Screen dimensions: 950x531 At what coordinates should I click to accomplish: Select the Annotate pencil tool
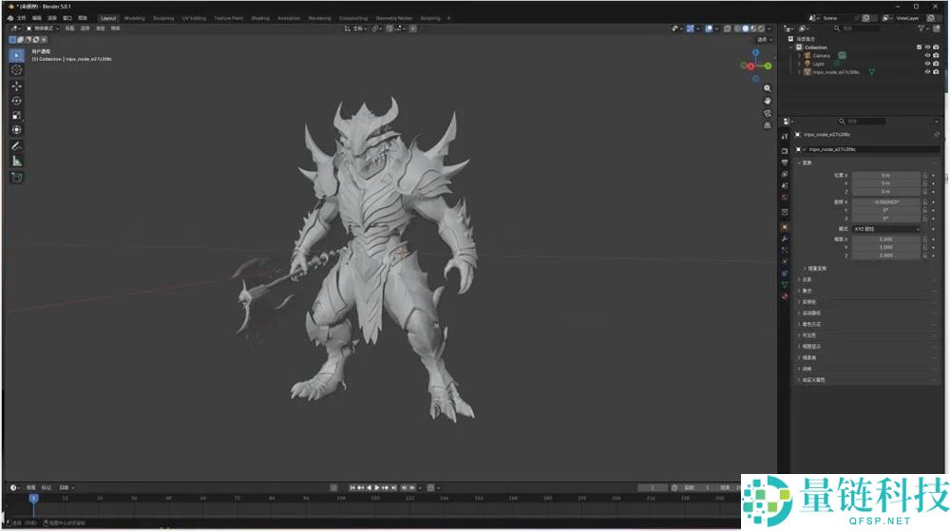point(16,146)
